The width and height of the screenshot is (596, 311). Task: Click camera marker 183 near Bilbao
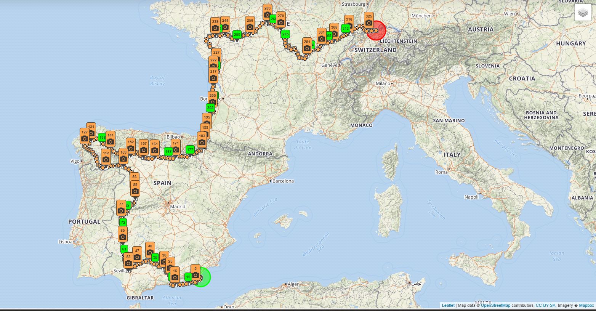pyautogui.click(x=202, y=139)
